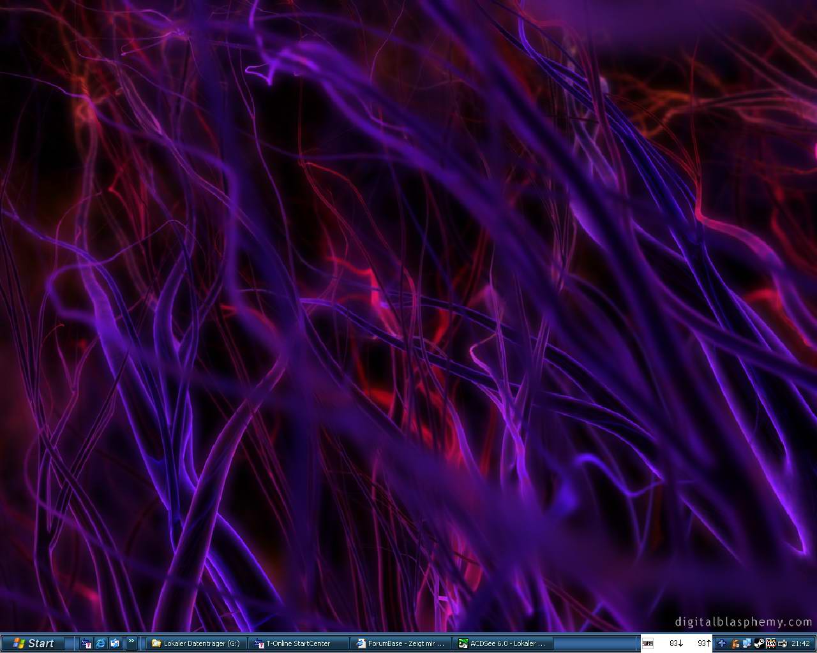Screen dimensions: 817x653
Task: Click the printer-shaped tray icon
Action: 783,644
